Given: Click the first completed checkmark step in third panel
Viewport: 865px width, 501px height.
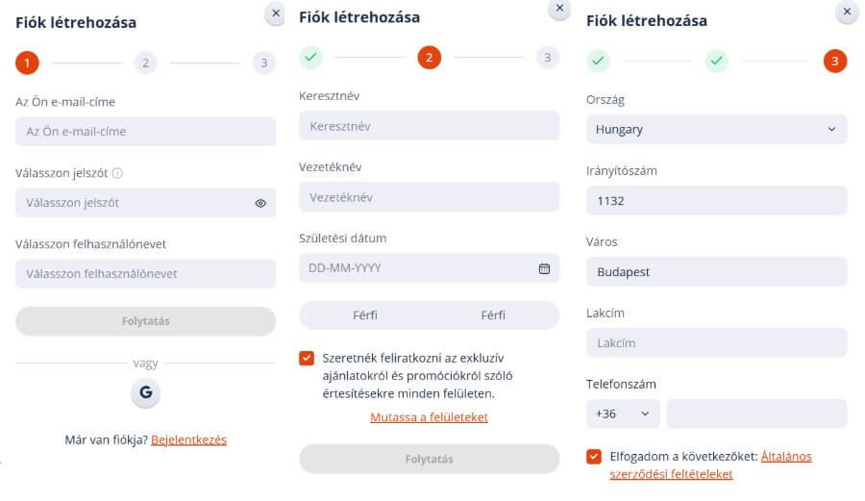Looking at the screenshot, I should [x=599, y=62].
